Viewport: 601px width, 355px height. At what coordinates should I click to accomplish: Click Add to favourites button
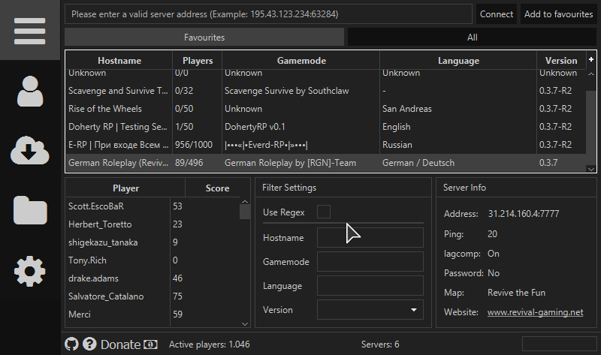558,14
